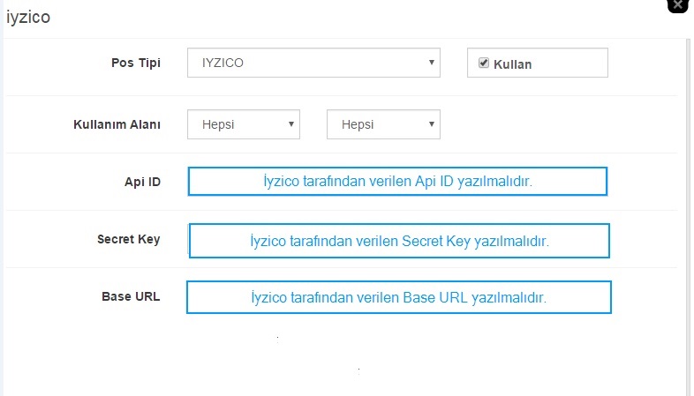
Task: Click the arrow on second Kullanım Alanı dropdown
Action: [x=432, y=124]
